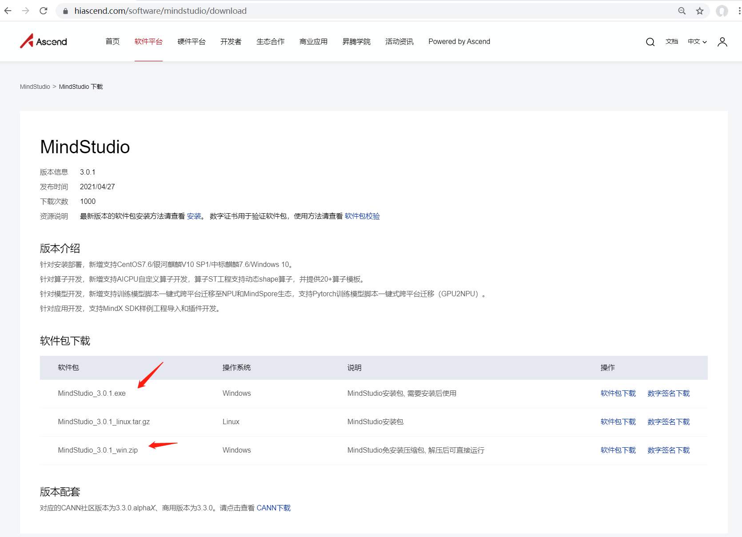Open the 硬件平台 nav item

coord(191,41)
